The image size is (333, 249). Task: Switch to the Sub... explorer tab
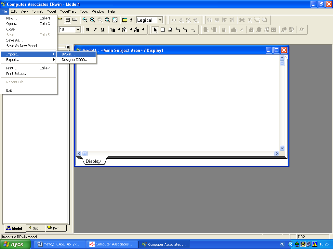click(x=35, y=228)
